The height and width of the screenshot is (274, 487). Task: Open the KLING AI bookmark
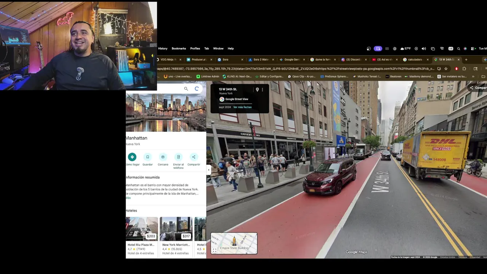point(237,76)
